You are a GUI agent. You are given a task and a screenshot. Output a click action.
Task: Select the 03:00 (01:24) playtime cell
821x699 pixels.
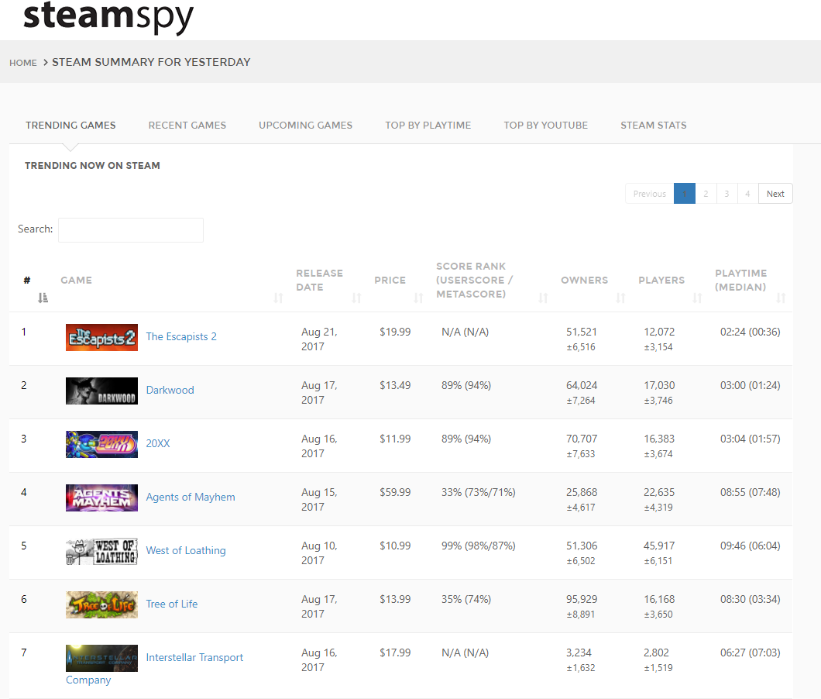751,385
